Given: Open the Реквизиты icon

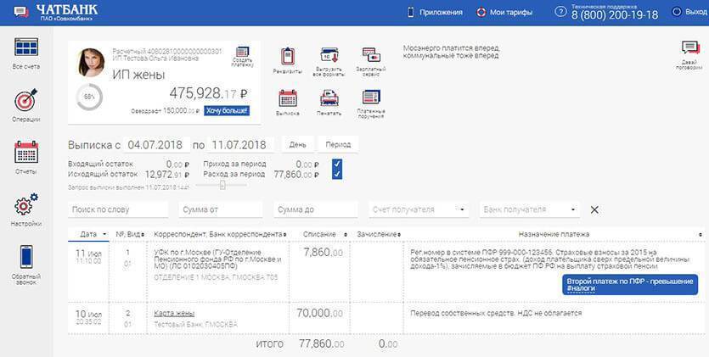Looking at the screenshot, I should pyautogui.click(x=287, y=57).
